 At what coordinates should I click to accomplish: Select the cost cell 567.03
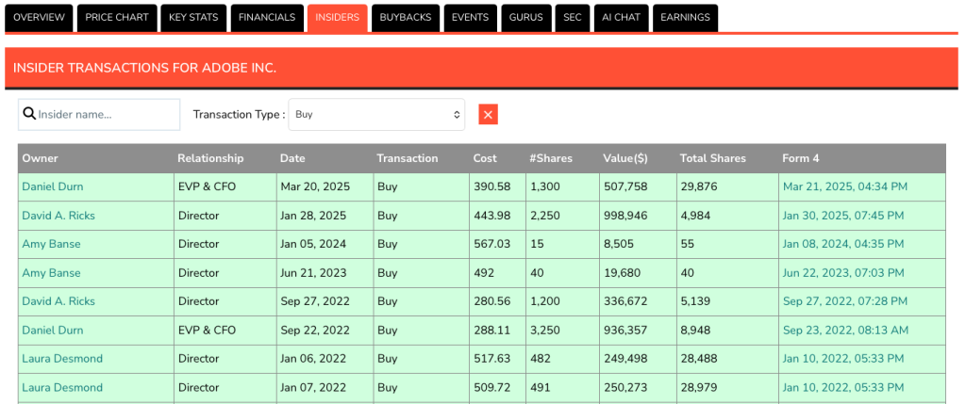click(497, 244)
